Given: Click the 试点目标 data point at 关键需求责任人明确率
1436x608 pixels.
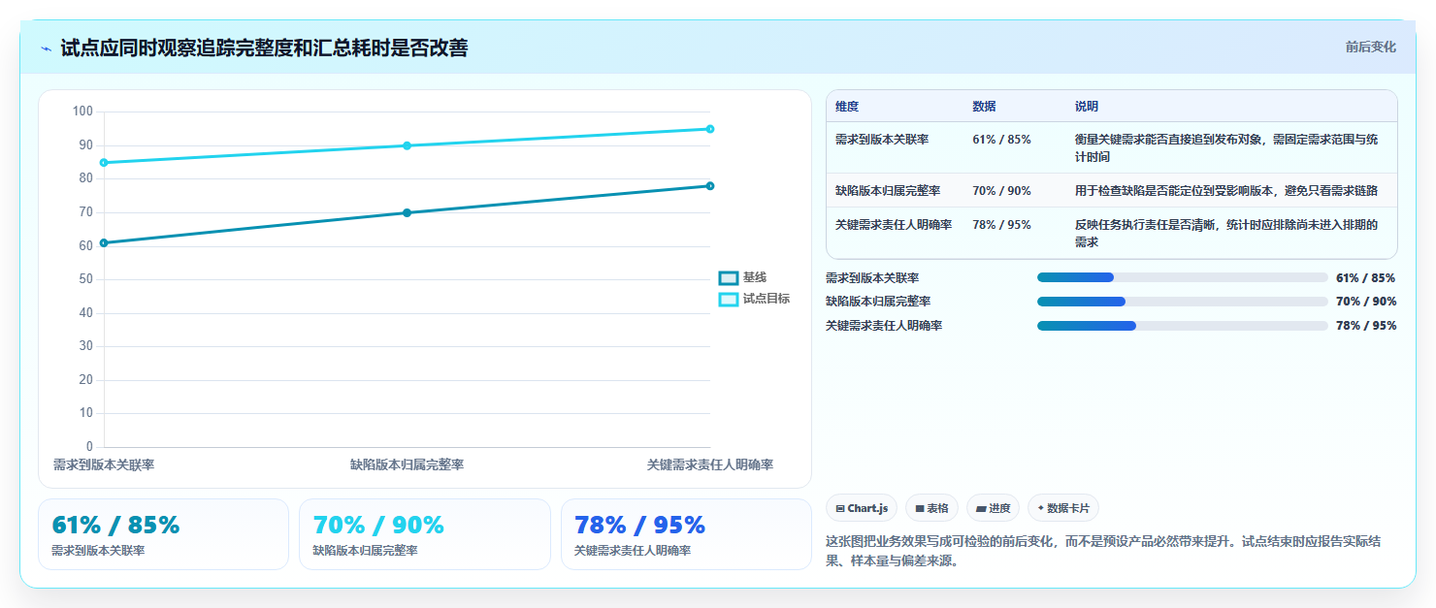Looking at the screenshot, I should [710, 129].
